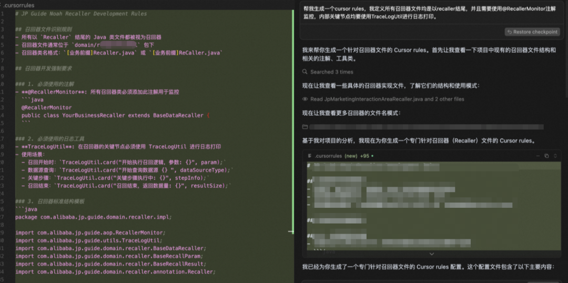The height and width of the screenshot is (283, 568).
Task: Open the three-dots menu of the .cursorrules code block
Action: point(538,156)
